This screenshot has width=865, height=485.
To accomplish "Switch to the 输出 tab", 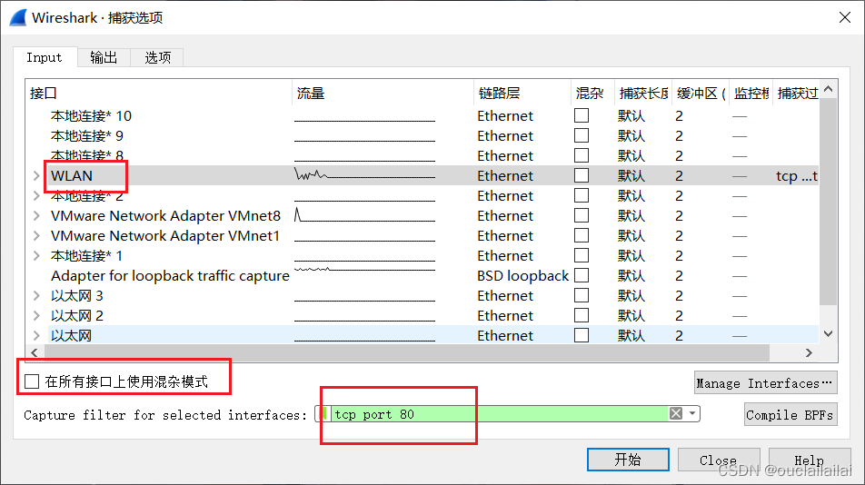I will tap(104, 57).
